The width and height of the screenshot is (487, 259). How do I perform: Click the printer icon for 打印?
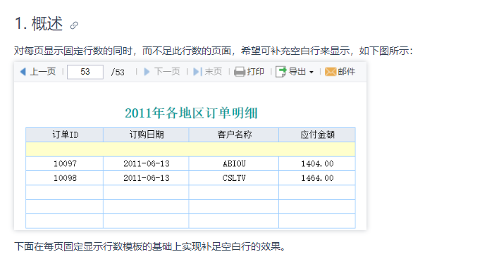pos(240,72)
